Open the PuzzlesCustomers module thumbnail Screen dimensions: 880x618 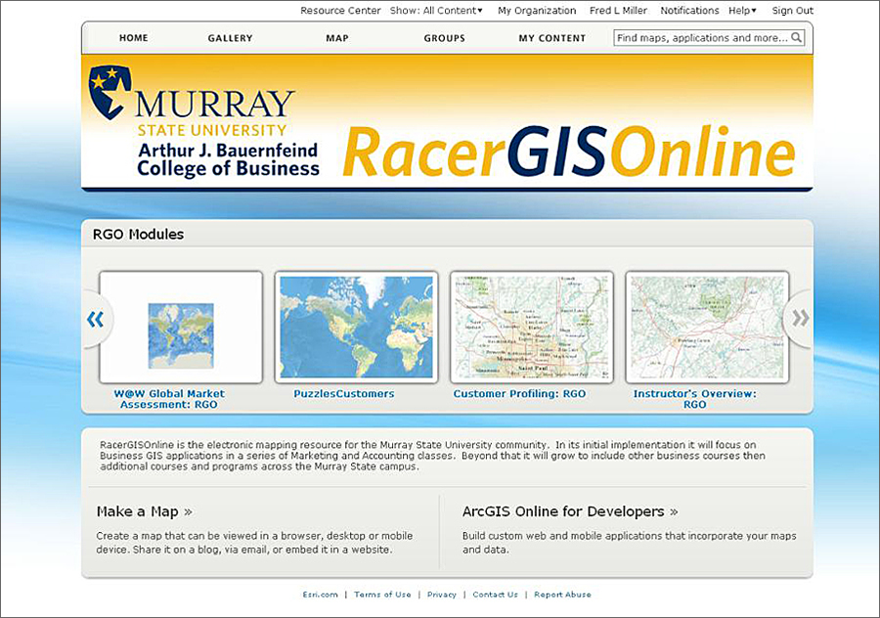click(356, 328)
